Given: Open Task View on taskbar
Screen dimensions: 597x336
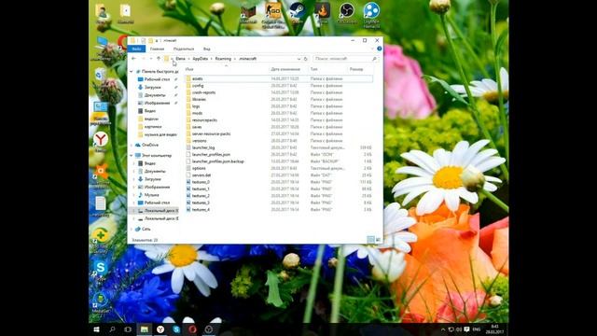Looking at the screenshot, I should pos(128,329).
